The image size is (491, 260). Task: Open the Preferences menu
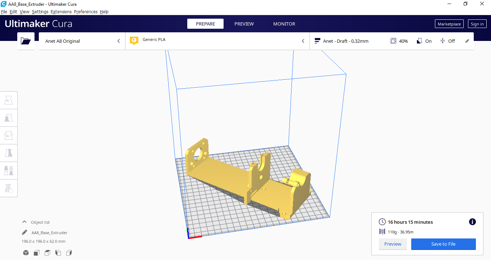(86, 11)
